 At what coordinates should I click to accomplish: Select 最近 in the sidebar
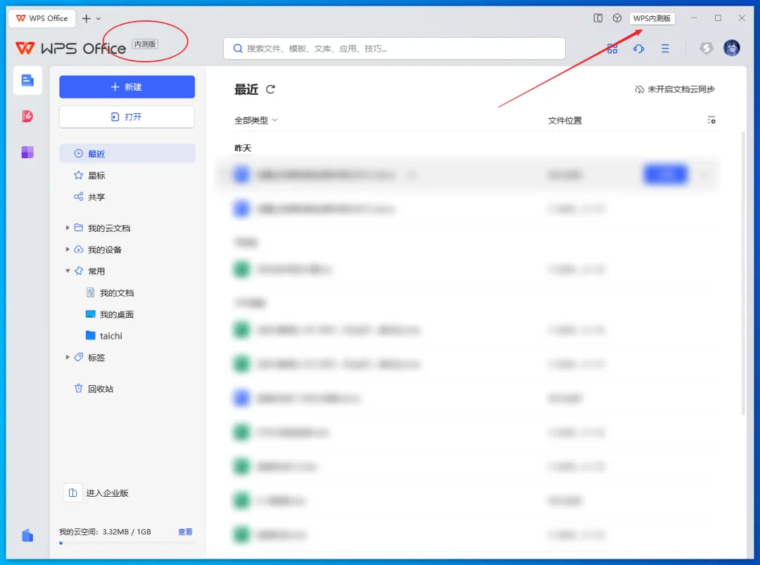pos(127,153)
